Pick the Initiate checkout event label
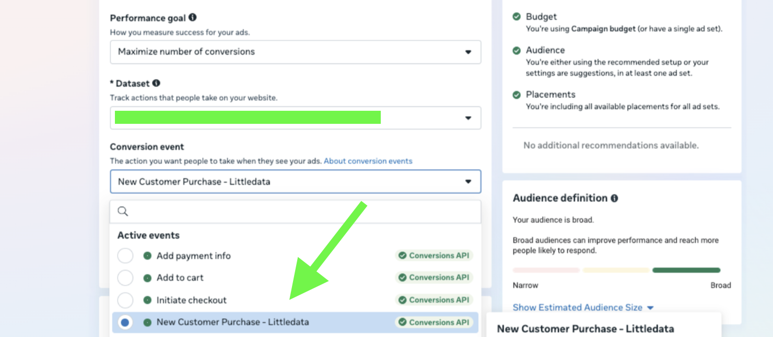Screen dimensions: 773x337 191,300
